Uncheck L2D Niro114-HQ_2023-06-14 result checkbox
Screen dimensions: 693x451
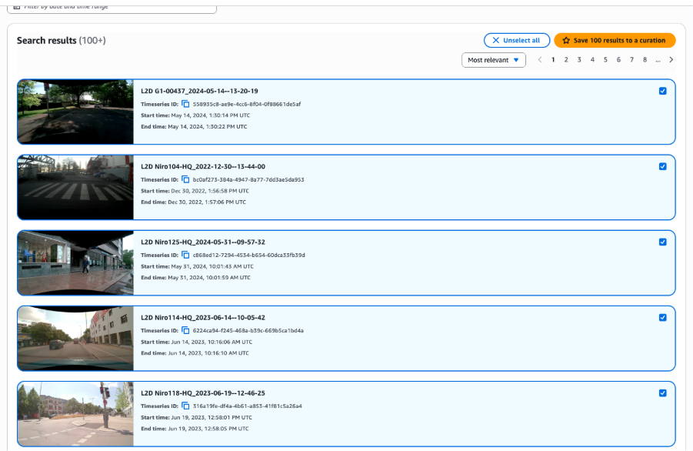pos(662,317)
